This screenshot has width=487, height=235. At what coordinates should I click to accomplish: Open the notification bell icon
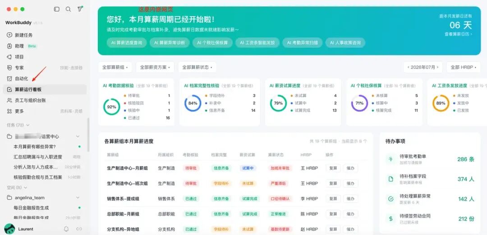pos(66,229)
